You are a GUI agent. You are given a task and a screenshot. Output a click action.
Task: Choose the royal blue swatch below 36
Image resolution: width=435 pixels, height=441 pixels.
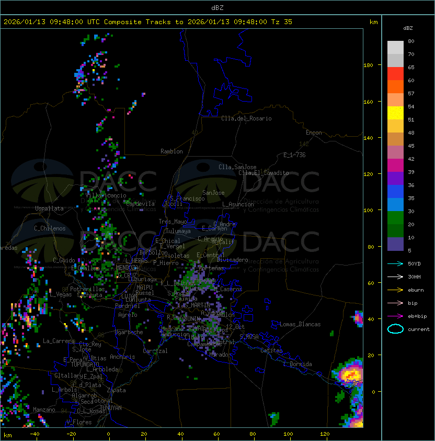395,191
